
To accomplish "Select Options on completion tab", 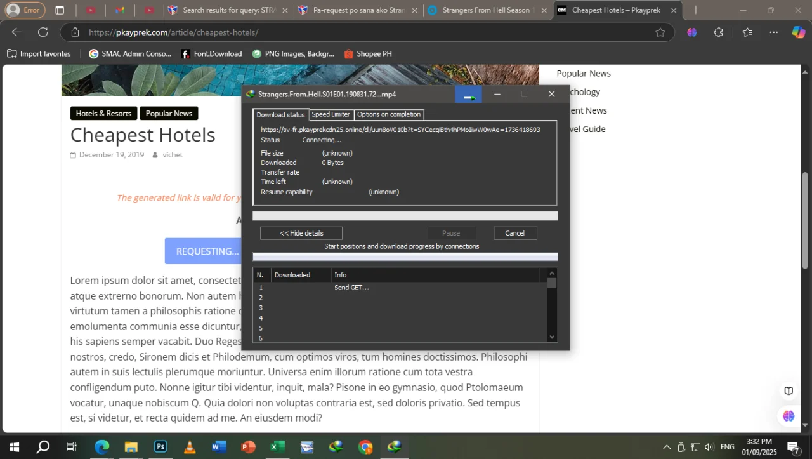I will click(389, 114).
